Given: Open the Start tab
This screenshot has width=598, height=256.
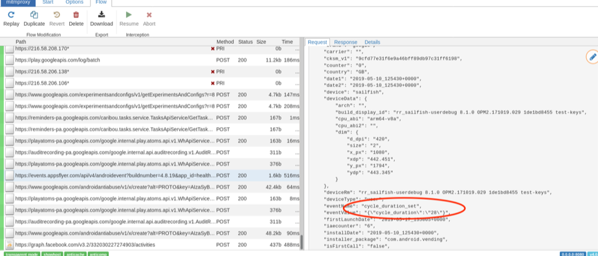Looking at the screenshot, I should (x=48, y=3).
